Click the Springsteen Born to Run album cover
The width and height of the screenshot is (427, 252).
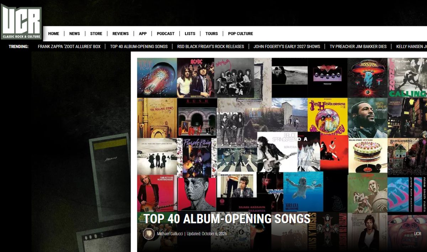tap(277, 152)
